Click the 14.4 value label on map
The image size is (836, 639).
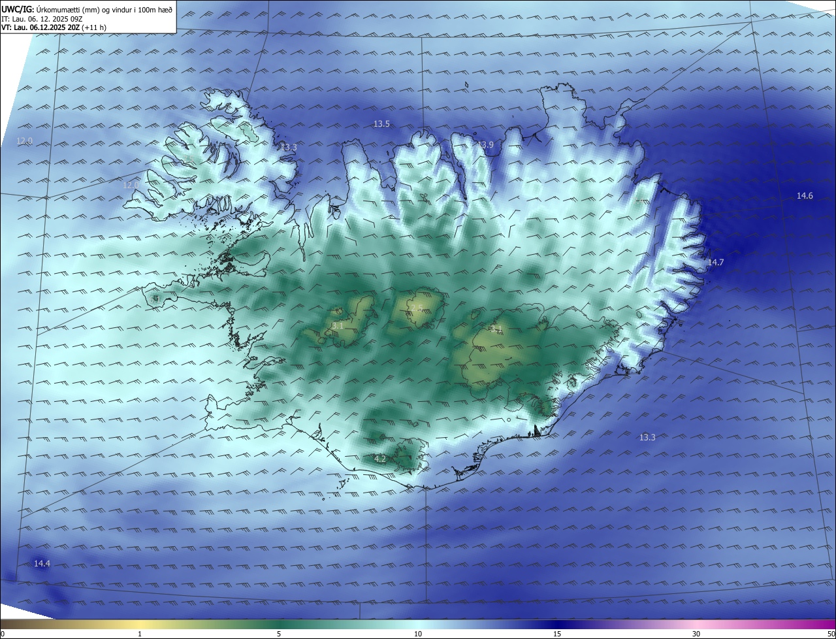[x=42, y=563]
